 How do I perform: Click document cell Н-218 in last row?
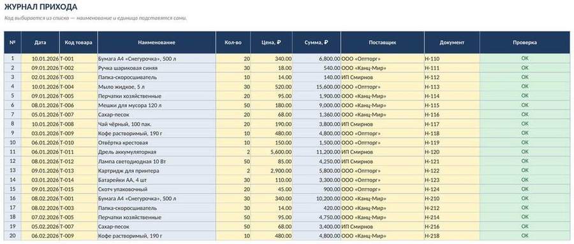(452, 236)
